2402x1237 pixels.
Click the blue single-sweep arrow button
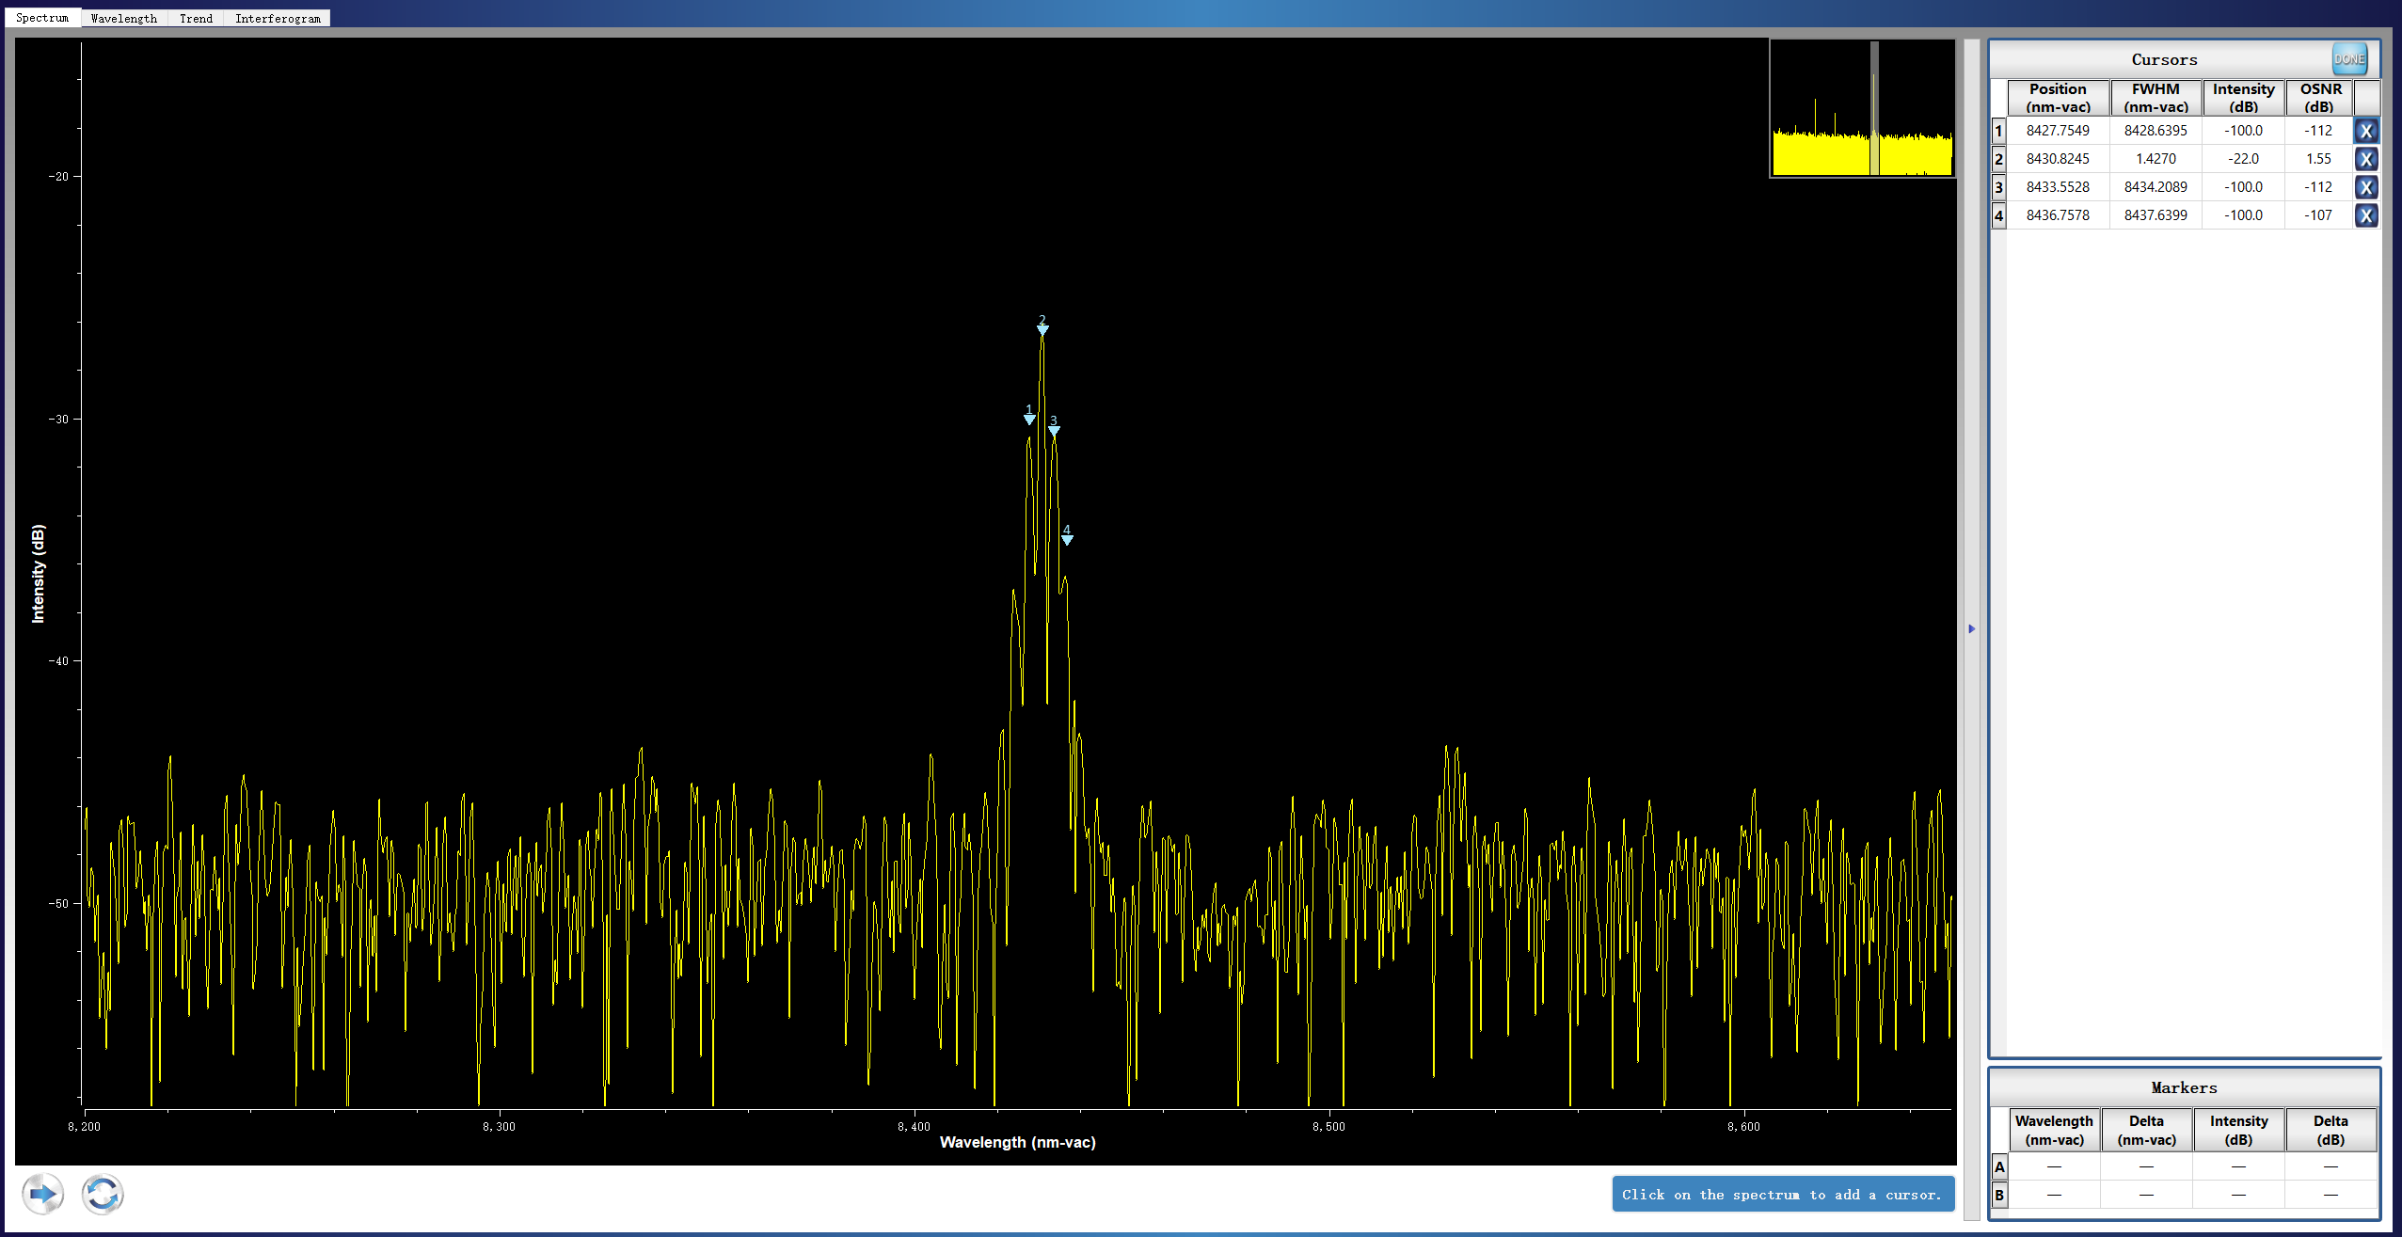[x=42, y=1195]
